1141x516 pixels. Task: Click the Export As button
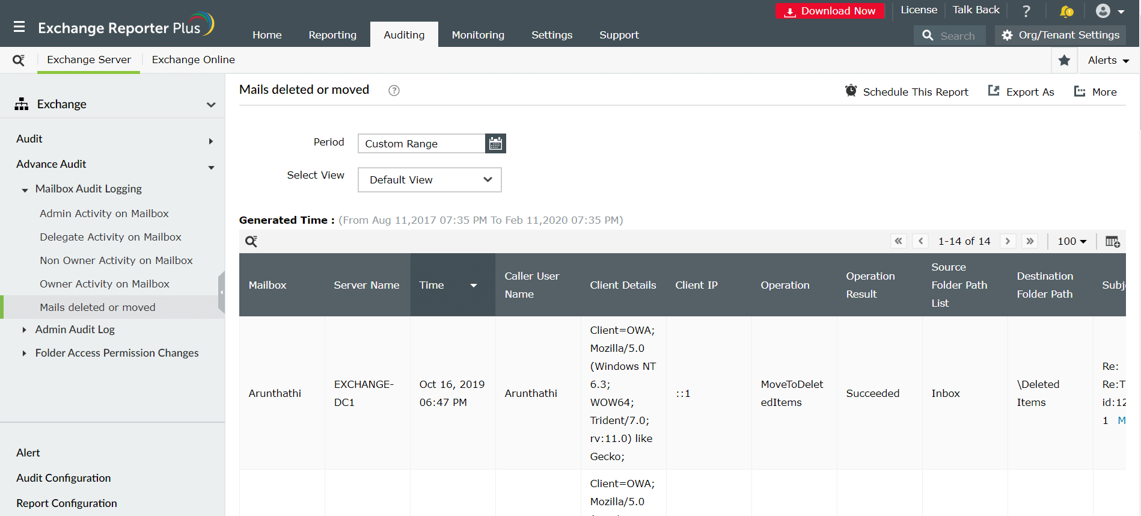[1021, 91]
